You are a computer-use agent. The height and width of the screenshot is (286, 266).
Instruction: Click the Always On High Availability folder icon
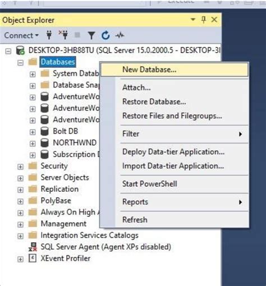(33, 212)
